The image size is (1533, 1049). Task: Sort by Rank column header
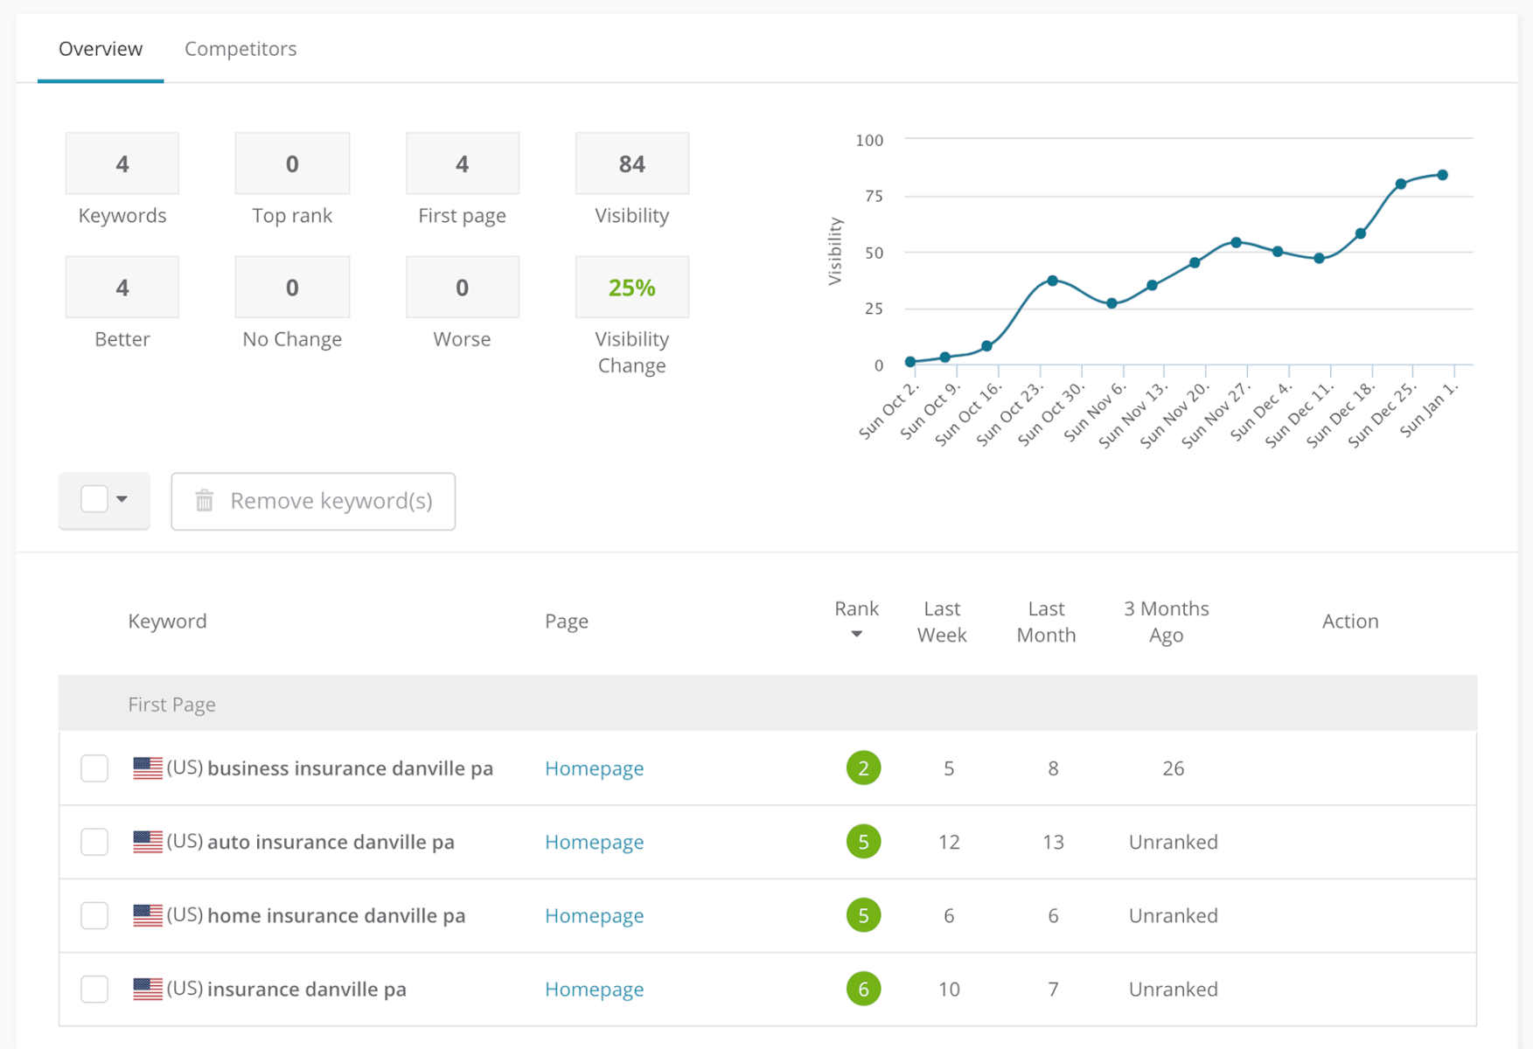[x=856, y=609]
